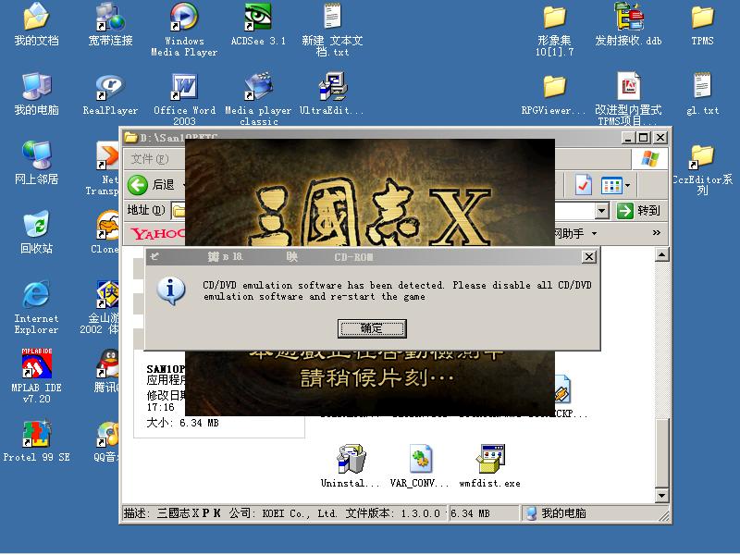Open Protel 99 SE desktop icon
Image resolution: width=740 pixels, height=555 pixels.
[36, 434]
